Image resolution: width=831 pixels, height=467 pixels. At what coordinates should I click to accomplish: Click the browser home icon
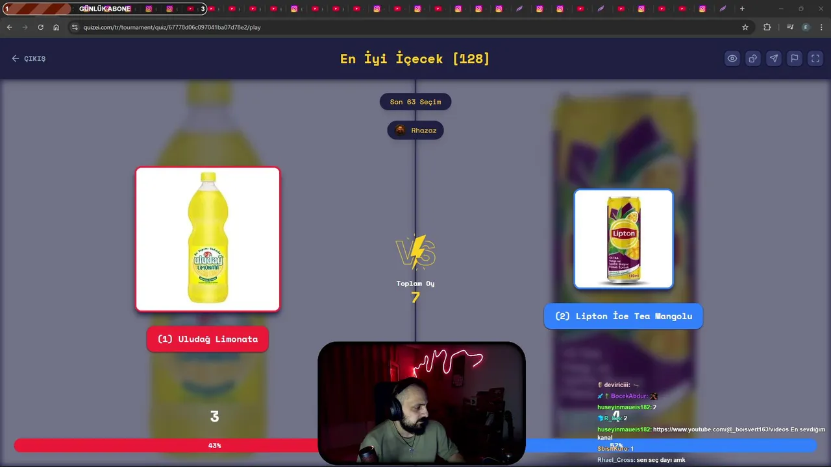point(56,27)
